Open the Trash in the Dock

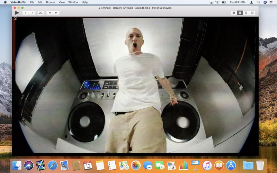pos(260,166)
